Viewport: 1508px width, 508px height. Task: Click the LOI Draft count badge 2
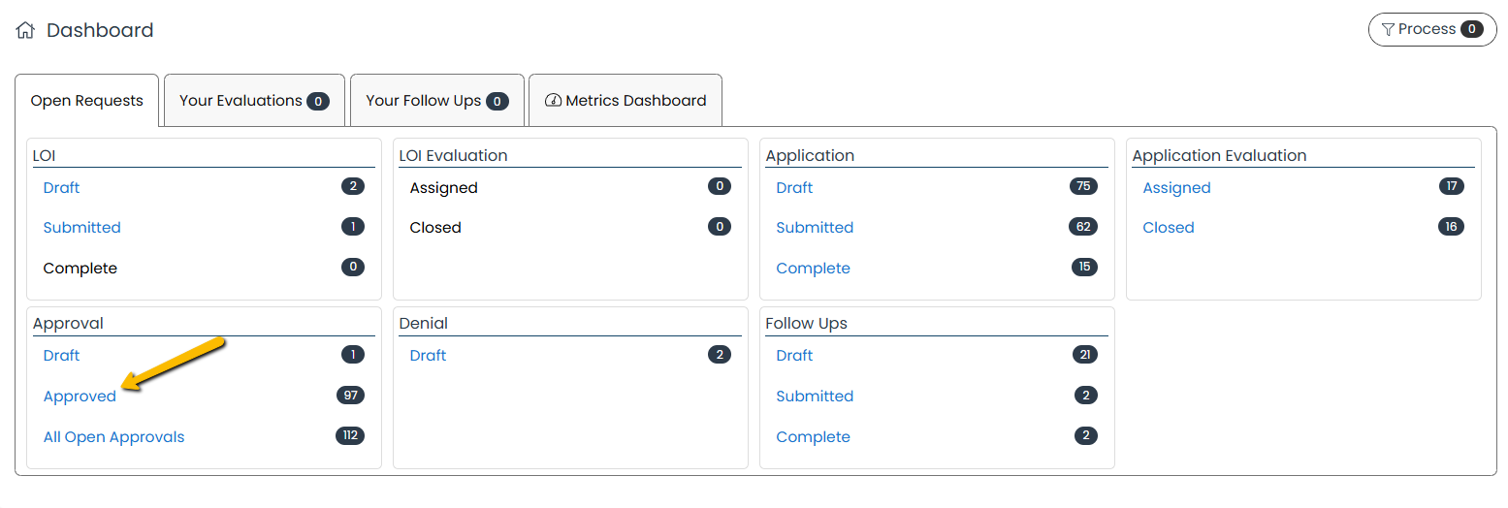353,186
